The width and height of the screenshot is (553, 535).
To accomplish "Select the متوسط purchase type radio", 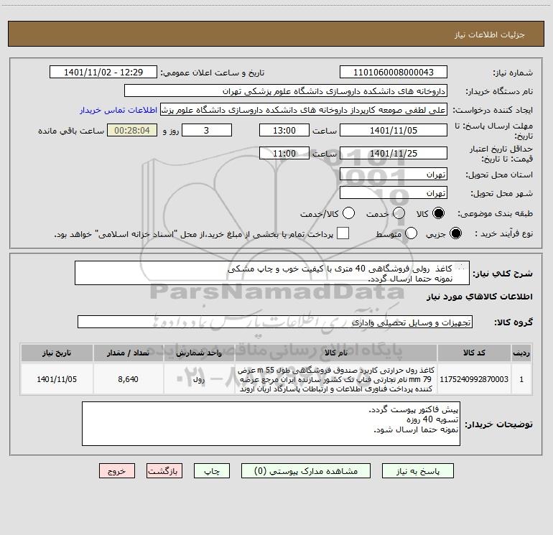I will pyautogui.click(x=411, y=233).
